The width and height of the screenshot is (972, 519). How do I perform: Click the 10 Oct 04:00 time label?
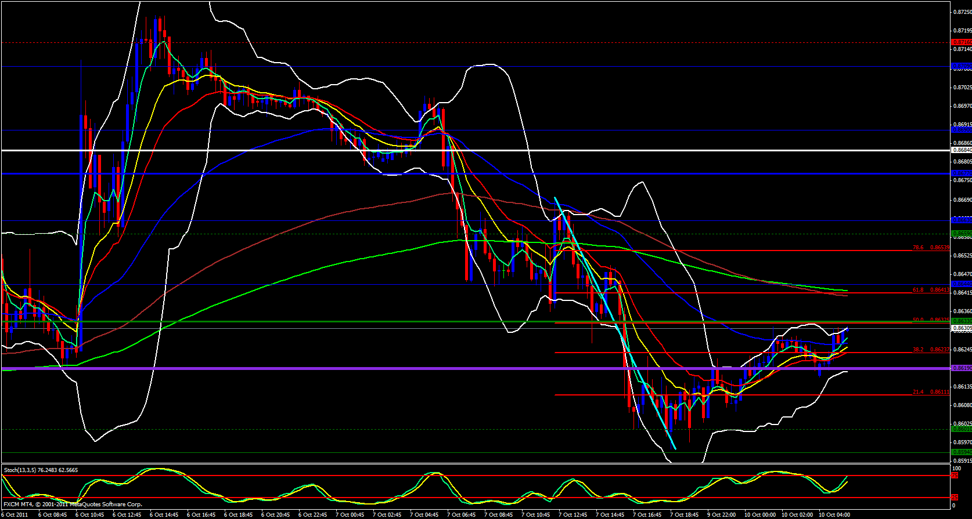(834, 515)
